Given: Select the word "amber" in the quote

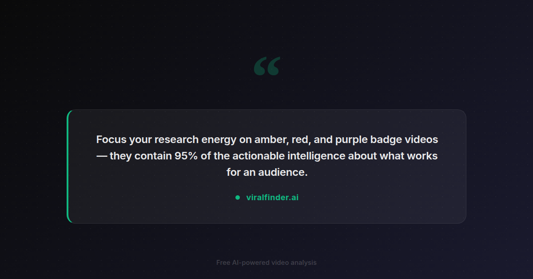Looking at the screenshot, I should pyautogui.click(x=271, y=140).
